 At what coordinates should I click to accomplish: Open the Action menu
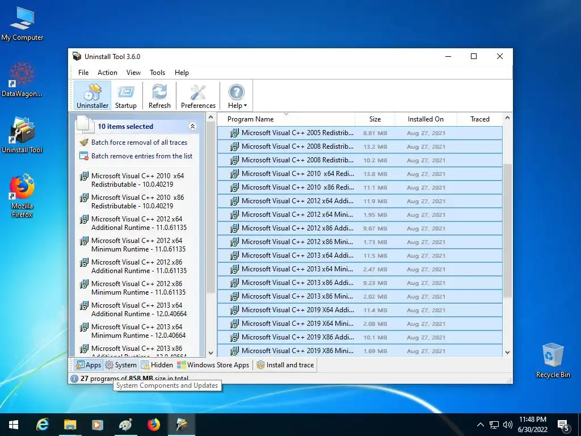pos(107,73)
